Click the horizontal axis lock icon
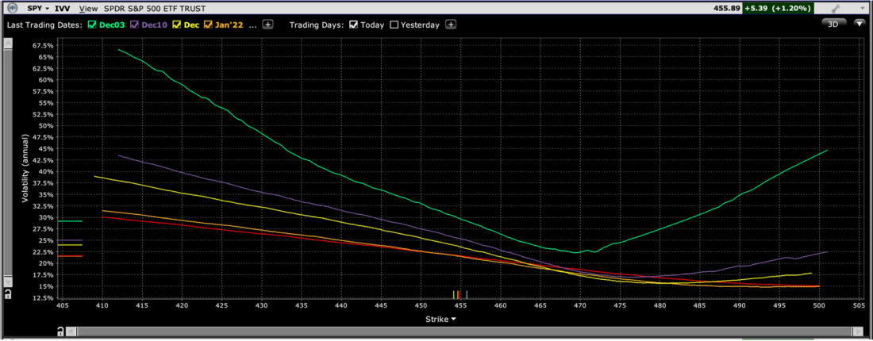Screen dimensions: 873x341 click(60, 331)
